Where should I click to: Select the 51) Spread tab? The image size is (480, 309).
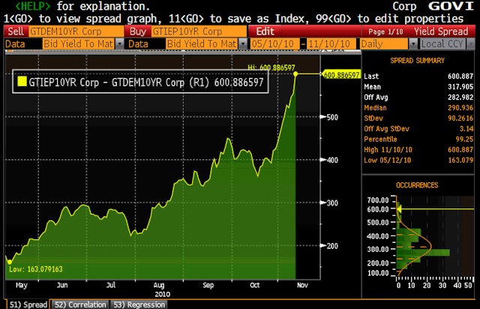coord(25,304)
